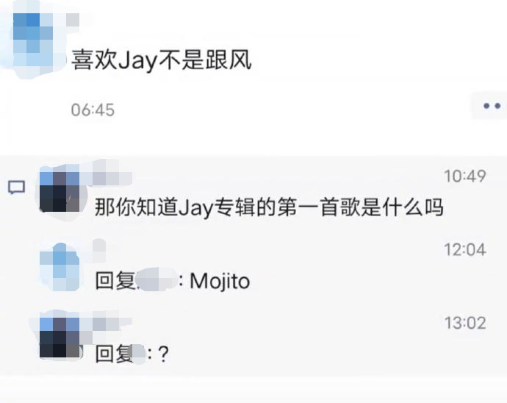507x403 pixels.
Task: Tap the blurred name above the Mojito reply
Action: point(99,250)
